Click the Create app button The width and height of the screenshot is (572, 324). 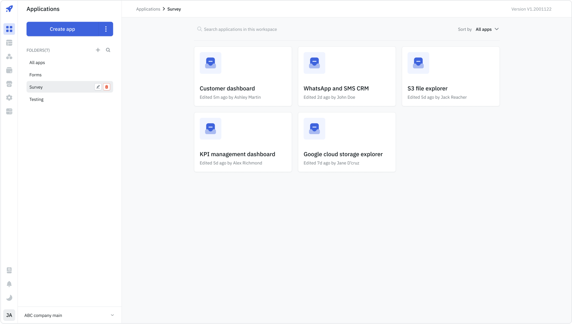(62, 29)
